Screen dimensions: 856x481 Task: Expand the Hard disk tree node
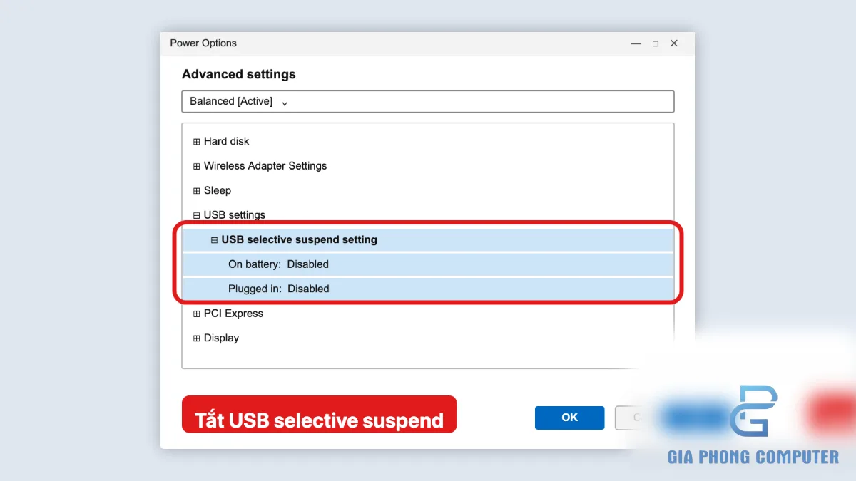pos(197,142)
